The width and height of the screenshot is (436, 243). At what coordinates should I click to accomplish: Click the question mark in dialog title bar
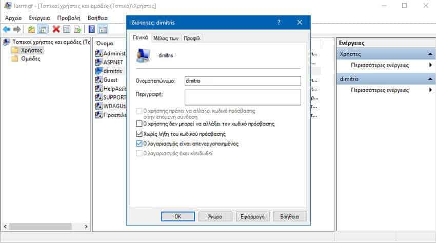click(x=279, y=23)
